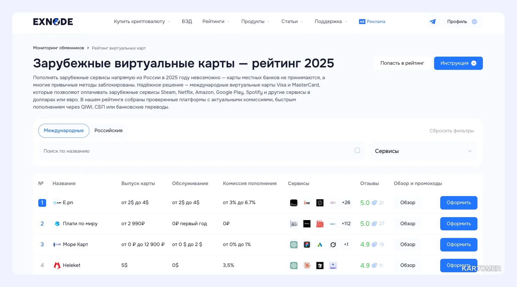Viewport: 517px width, 287px height.
Task: Click the reviews comment icon in E.pn row
Action: click(374, 203)
